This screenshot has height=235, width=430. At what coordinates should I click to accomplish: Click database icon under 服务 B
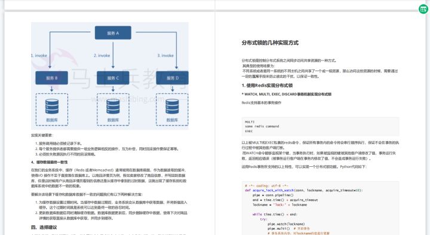52,106
